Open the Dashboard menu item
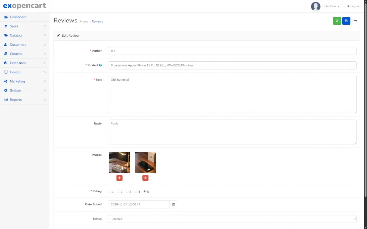 [18, 17]
